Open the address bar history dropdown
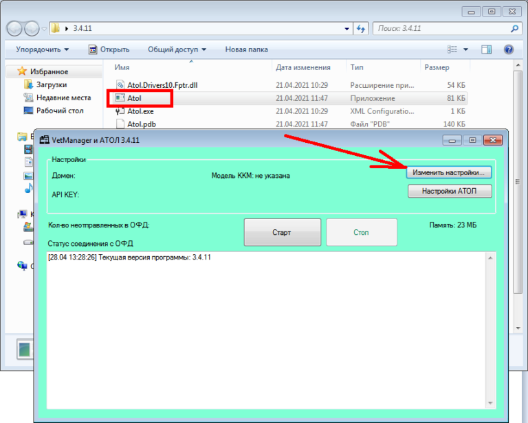 tap(347, 29)
